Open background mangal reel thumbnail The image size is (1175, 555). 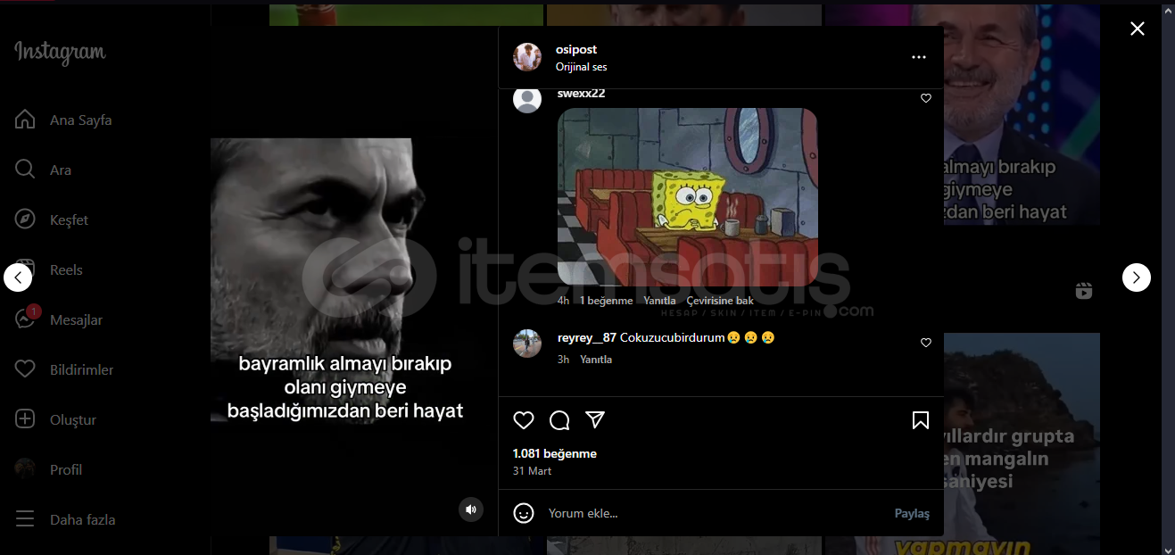point(1022,443)
